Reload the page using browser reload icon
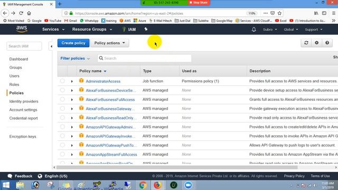This screenshot has width=338, height=190. click(x=21, y=13)
